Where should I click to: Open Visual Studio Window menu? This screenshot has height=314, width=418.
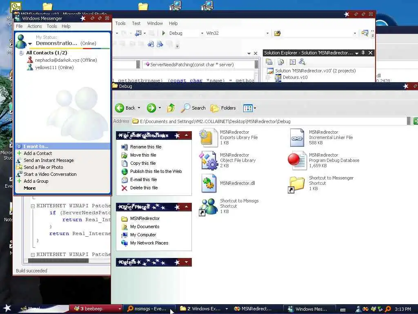pos(155,23)
